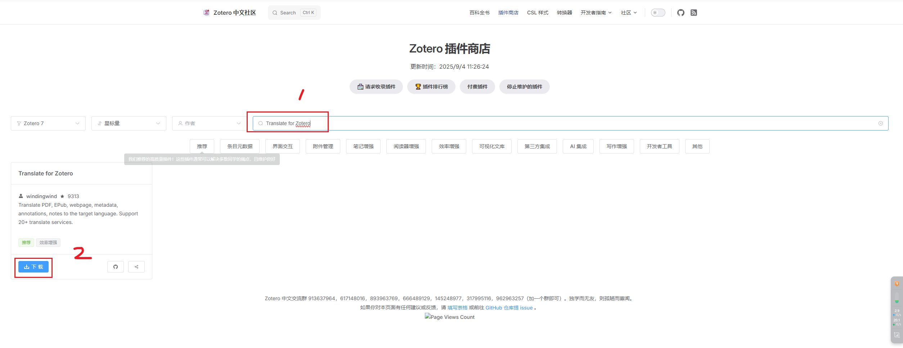Open the Zotero 7 version dropdown
This screenshot has width=903, height=348.
click(x=48, y=123)
